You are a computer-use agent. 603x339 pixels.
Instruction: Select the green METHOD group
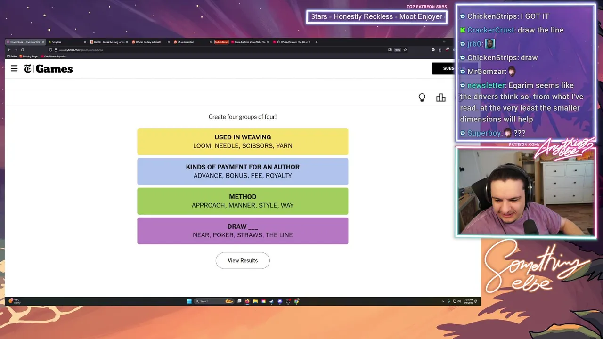click(243, 201)
